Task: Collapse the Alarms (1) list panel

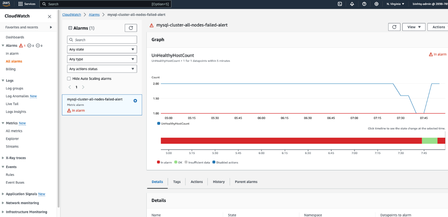Action: [x=70, y=28]
